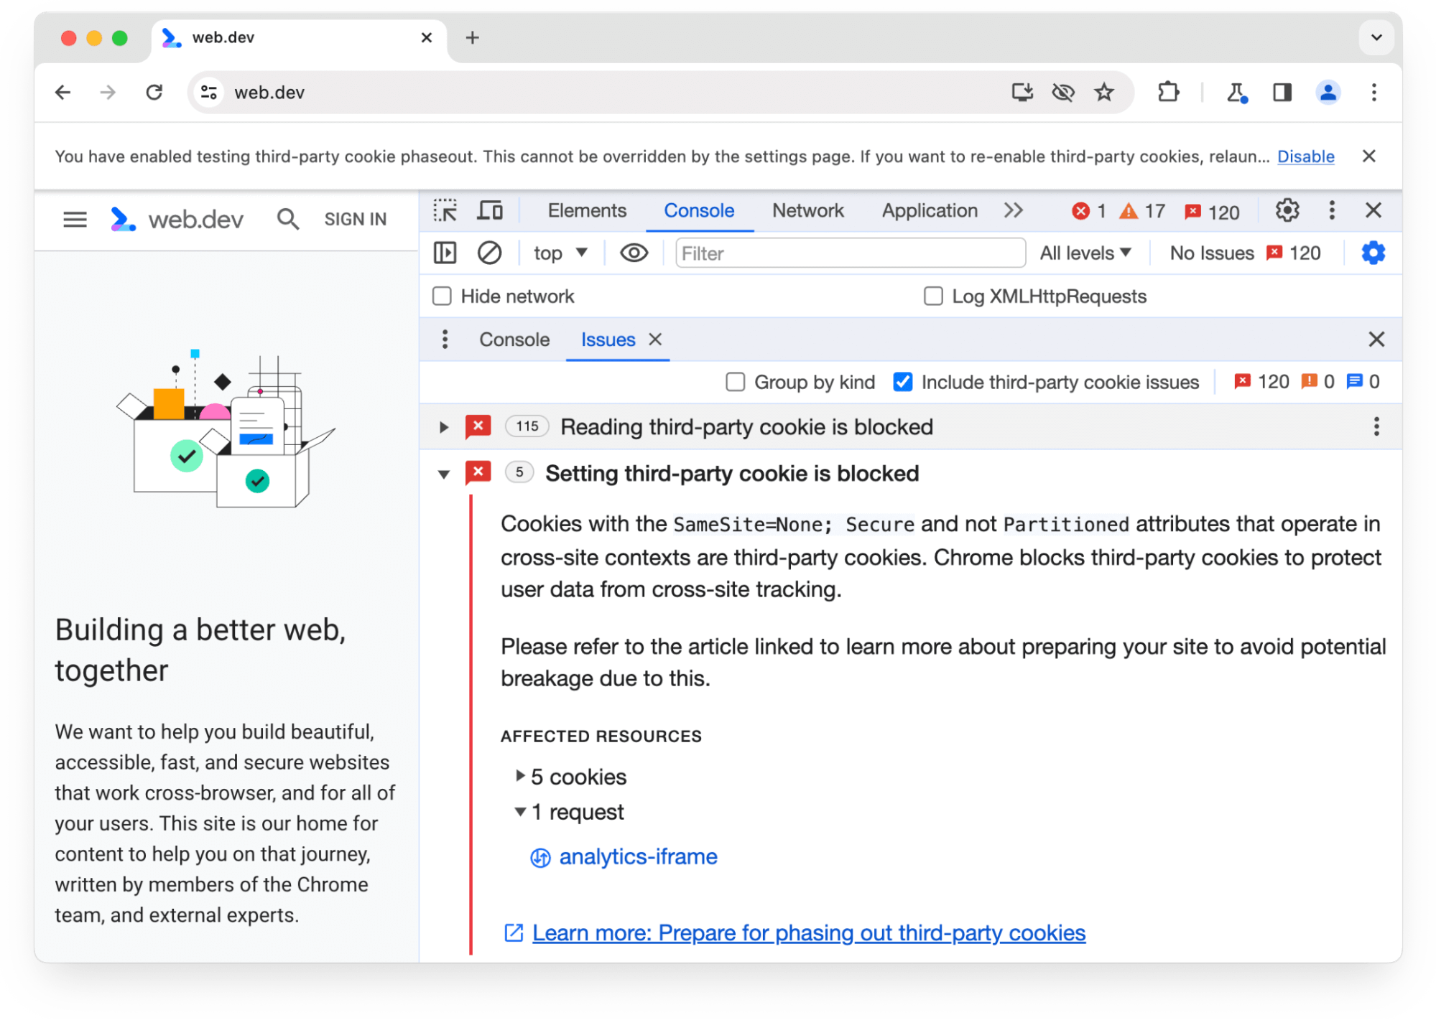
Task: Click the Filter input field
Action: pos(847,253)
